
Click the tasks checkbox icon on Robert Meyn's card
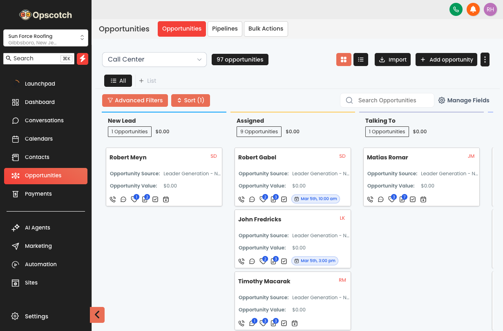click(x=155, y=199)
